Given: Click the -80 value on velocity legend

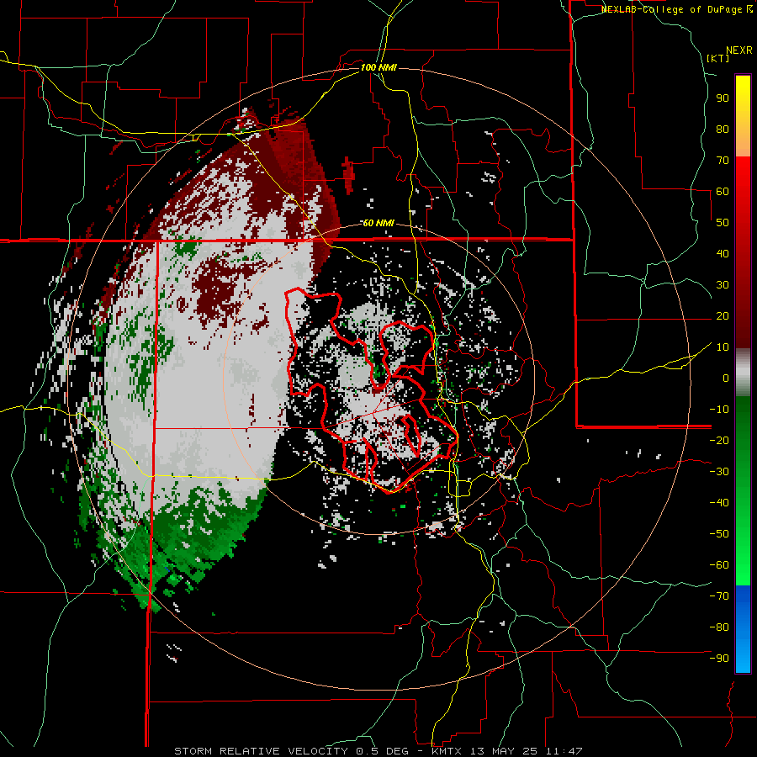Looking at the screenshot, I should coord(719,627).
